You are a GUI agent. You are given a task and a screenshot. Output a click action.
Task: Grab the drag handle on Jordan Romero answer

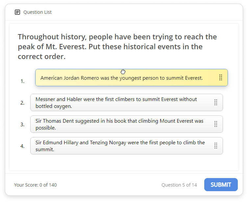(x=221, y=78)
